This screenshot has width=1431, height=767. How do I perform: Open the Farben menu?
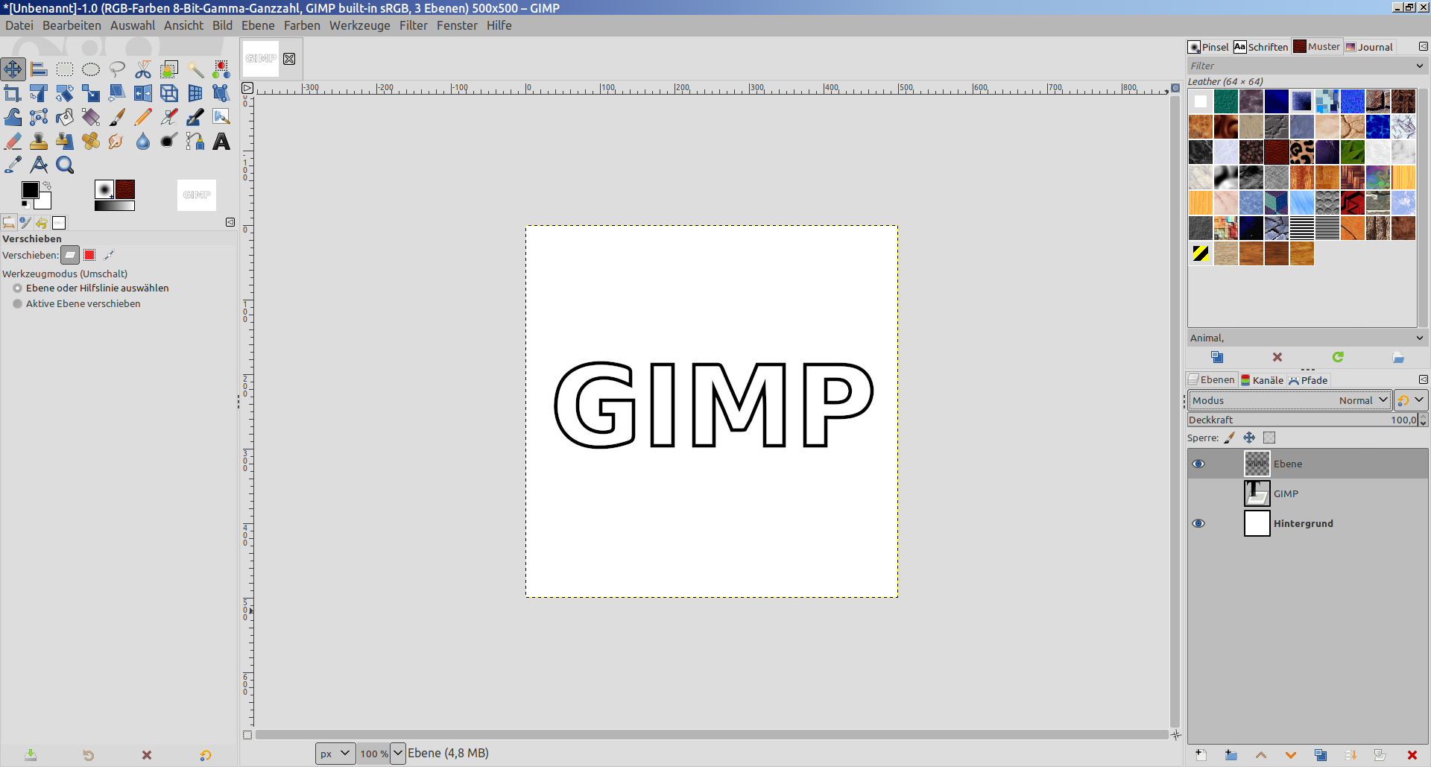(x=302, y=25)
